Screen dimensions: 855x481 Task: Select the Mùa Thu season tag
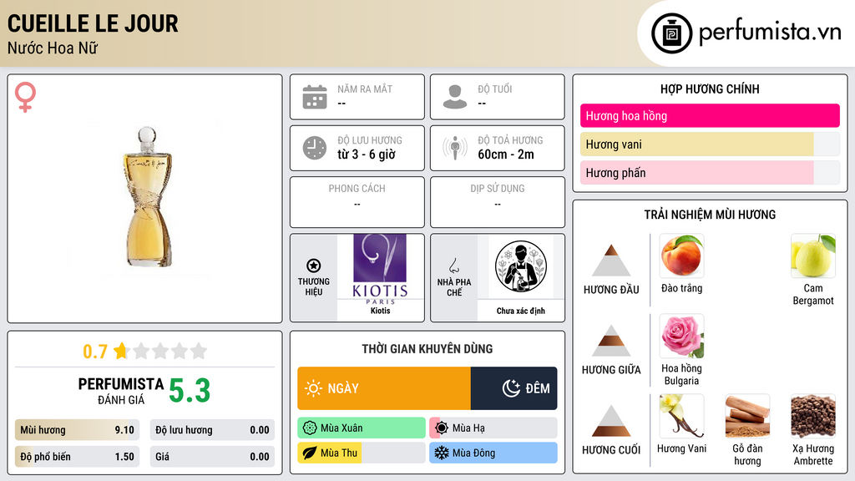tap(362, 453)
